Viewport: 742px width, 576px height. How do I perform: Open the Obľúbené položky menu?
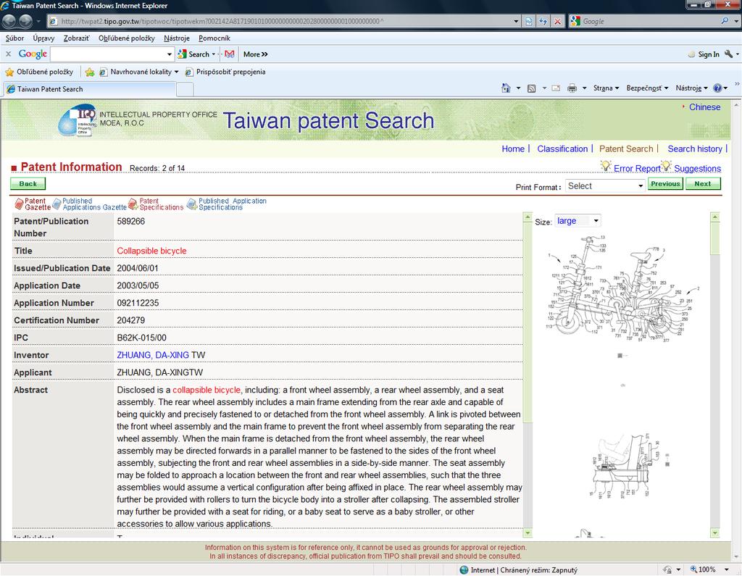coord(126,38)
